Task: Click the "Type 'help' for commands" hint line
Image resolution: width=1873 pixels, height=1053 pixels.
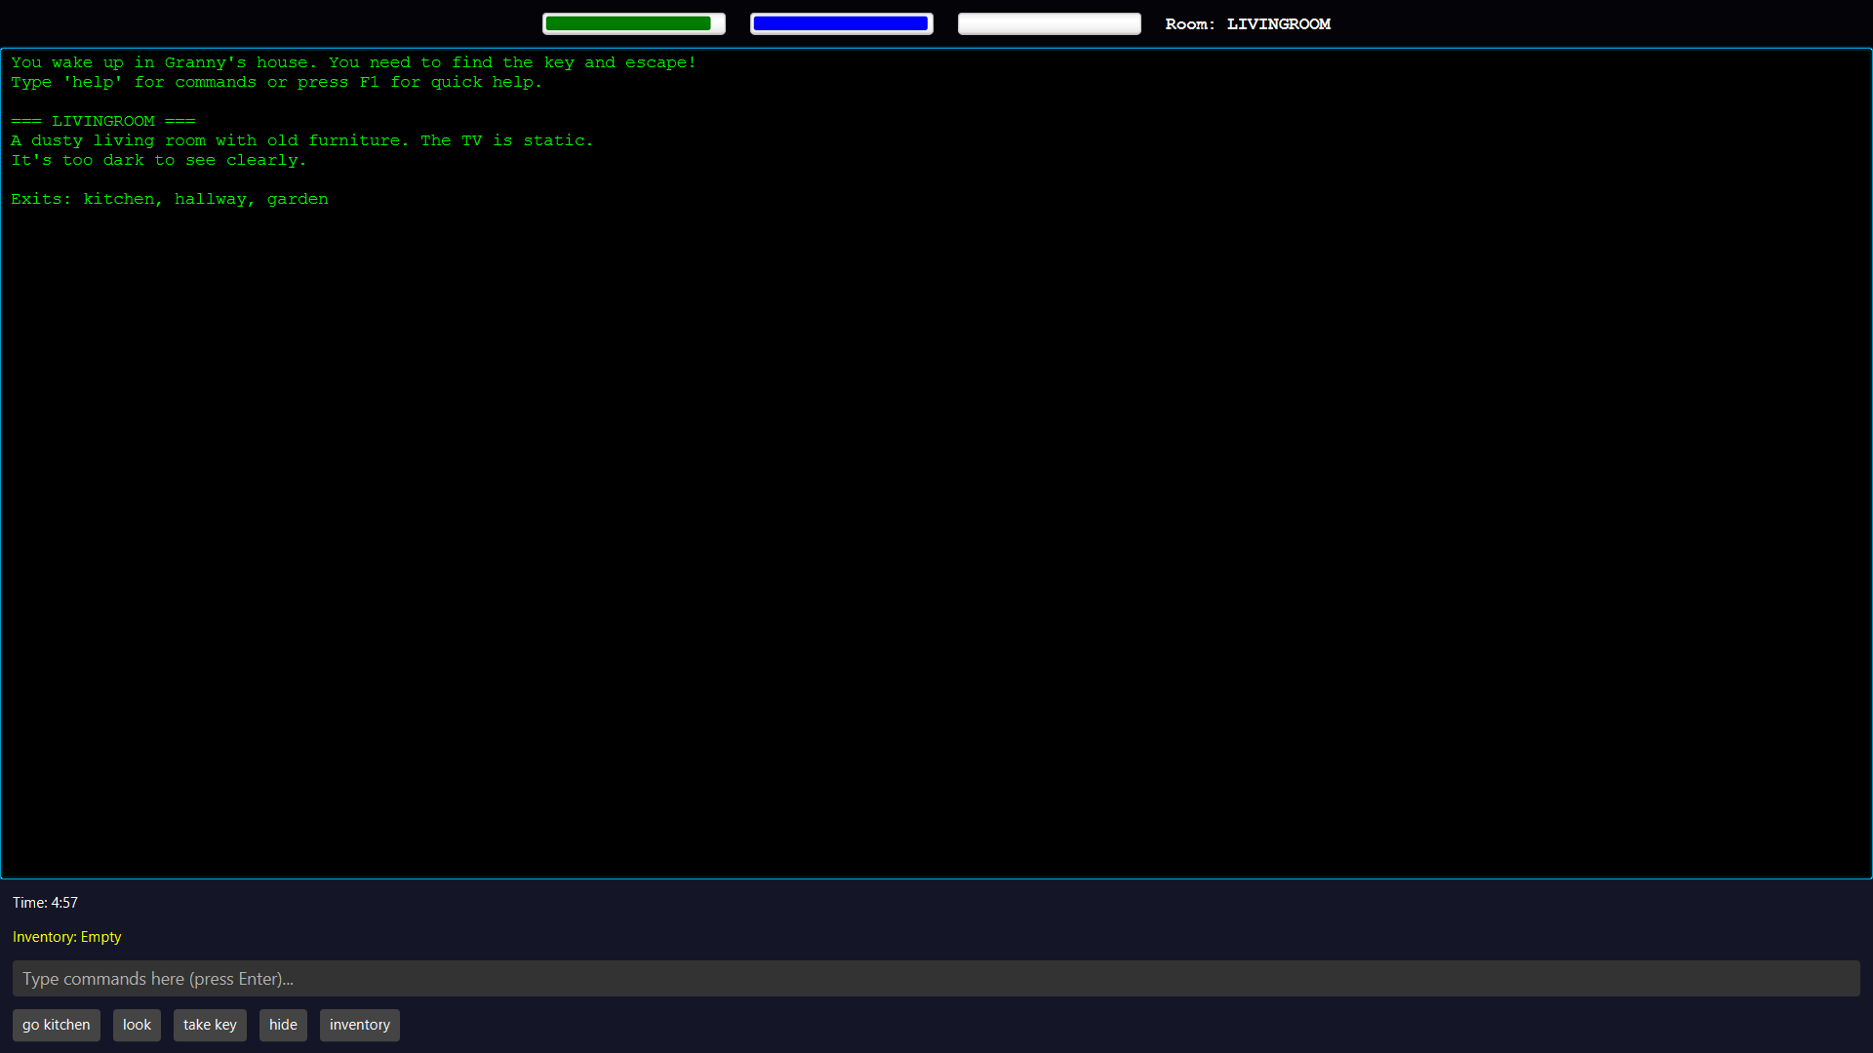Action: tap(276, 82)
